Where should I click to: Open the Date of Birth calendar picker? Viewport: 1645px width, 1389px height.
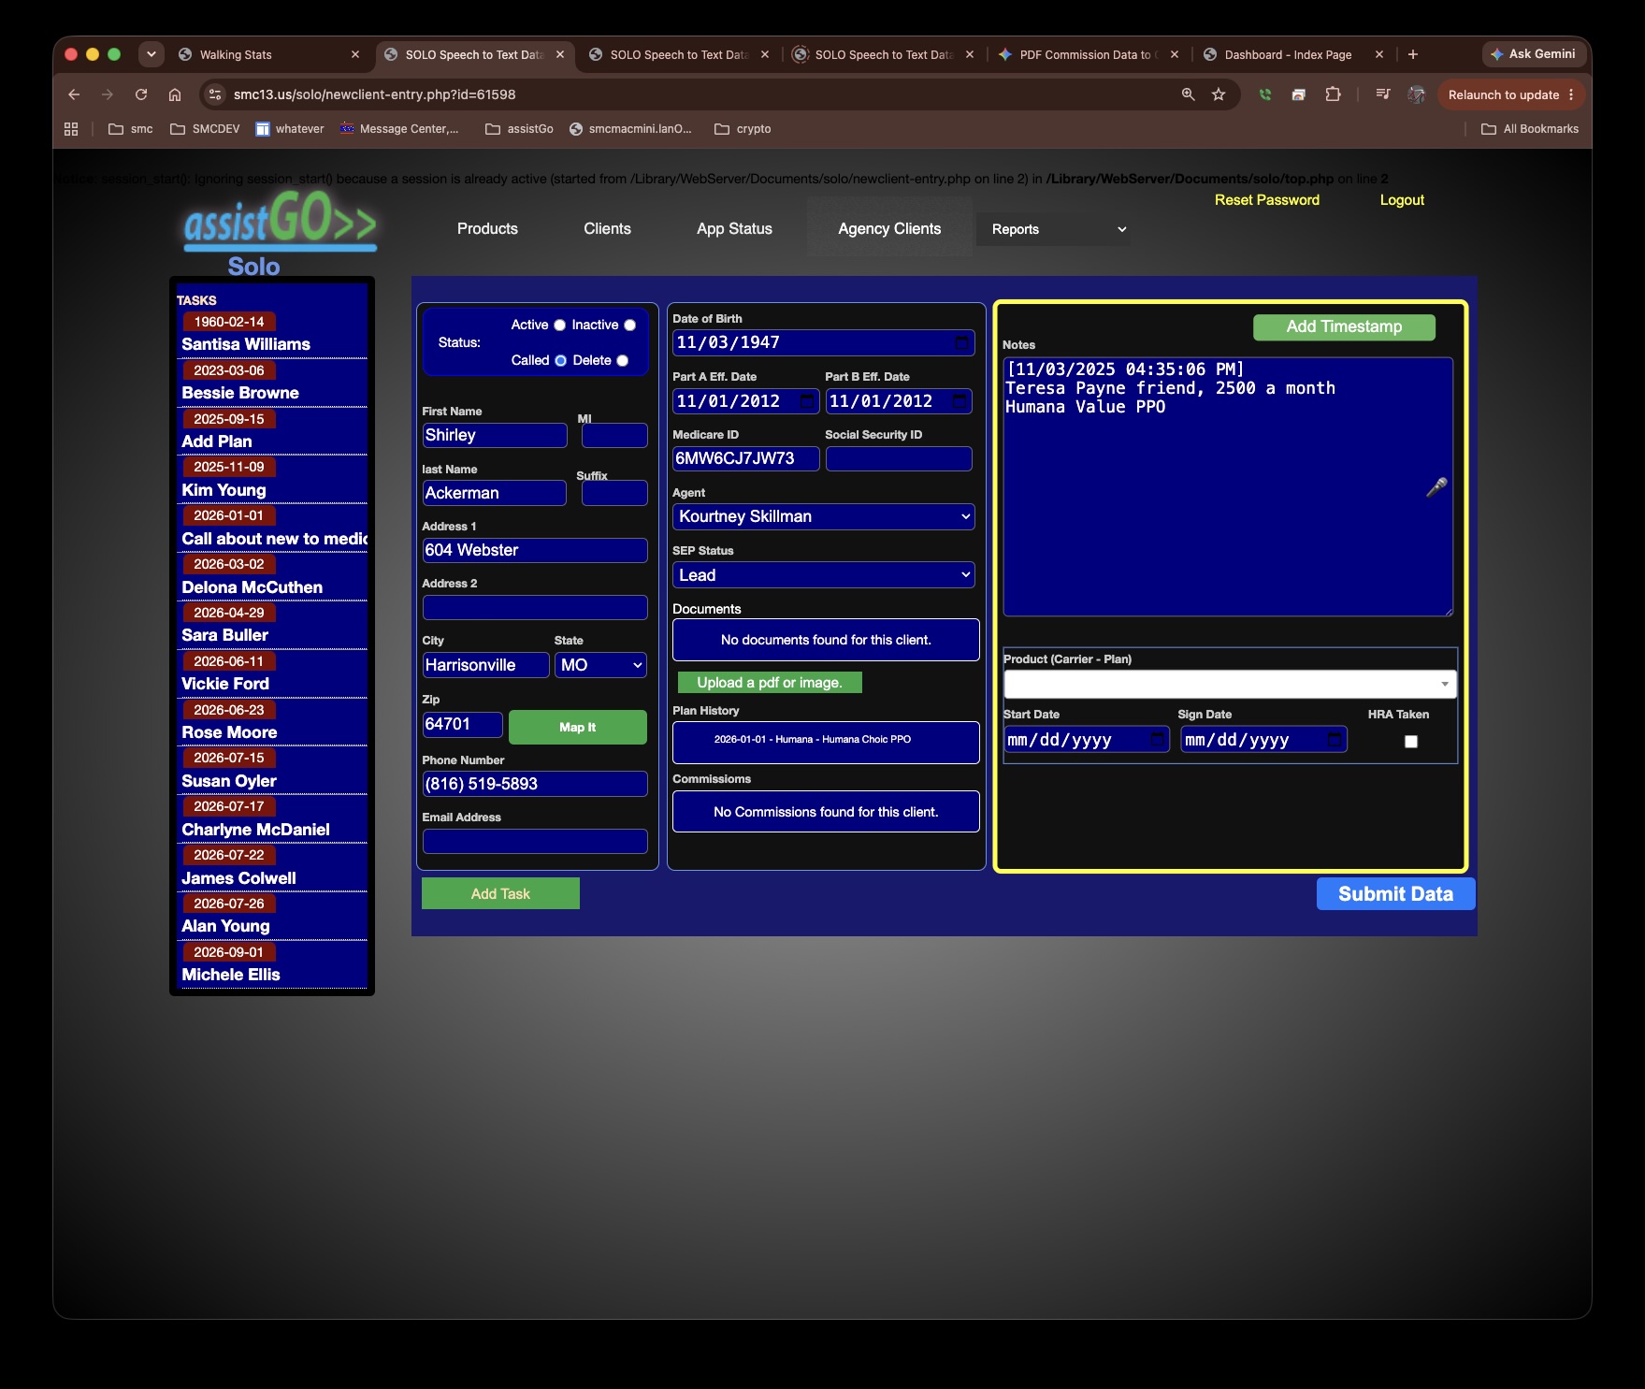click(961, 343)
